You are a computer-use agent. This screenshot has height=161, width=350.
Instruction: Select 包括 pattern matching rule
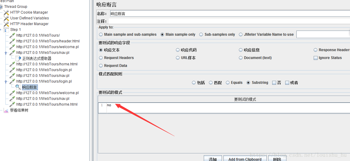pyautogui.click(x=194, y=83)
